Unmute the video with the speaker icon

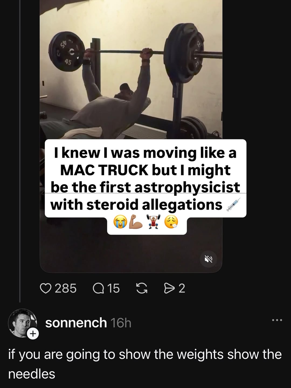209,259
